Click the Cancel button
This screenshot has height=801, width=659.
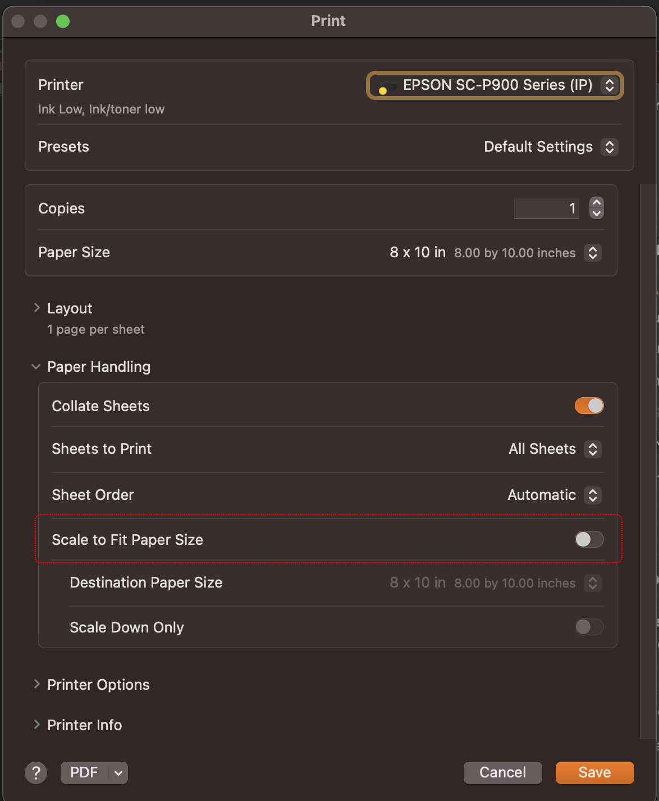click(x=502, y=772)
